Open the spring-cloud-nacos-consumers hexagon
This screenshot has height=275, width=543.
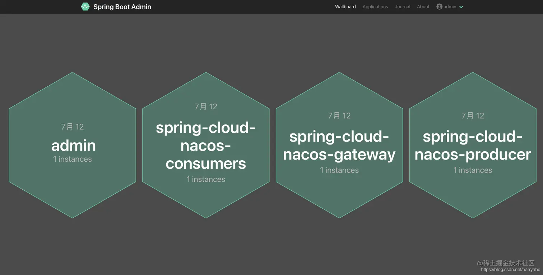[x=206, y=145]
